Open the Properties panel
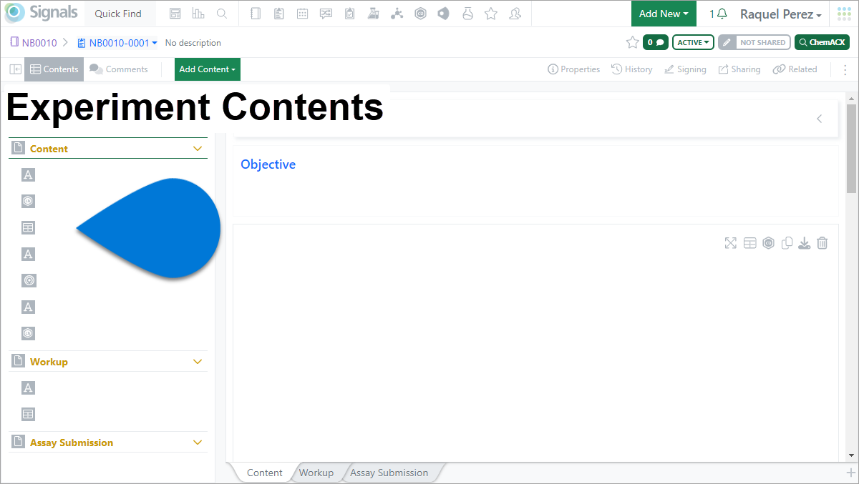The height and width of the screenshot is (484, 859). (x=573, y=69)
